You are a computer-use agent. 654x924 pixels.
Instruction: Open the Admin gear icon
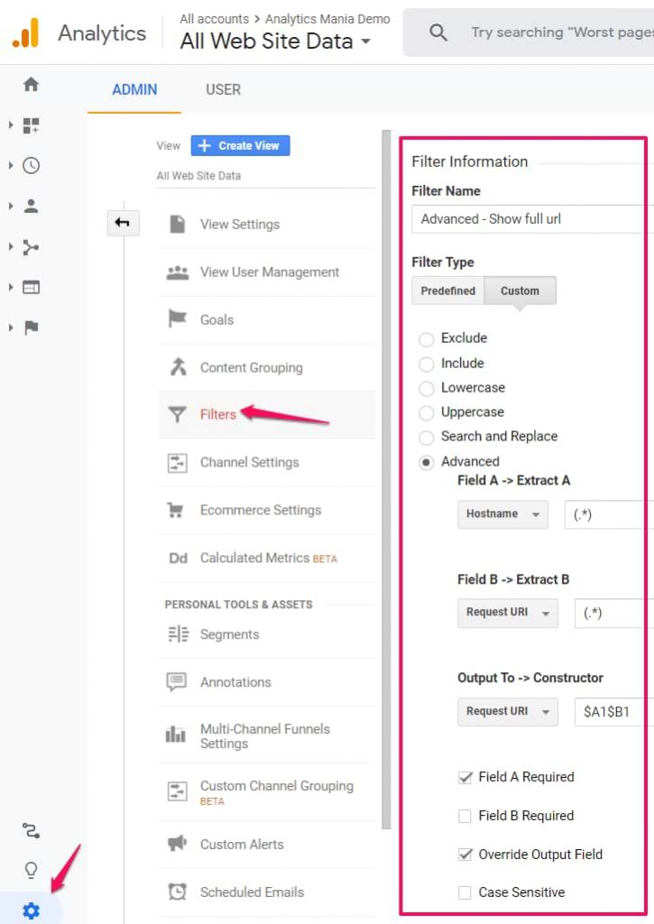tap(31, 910)
